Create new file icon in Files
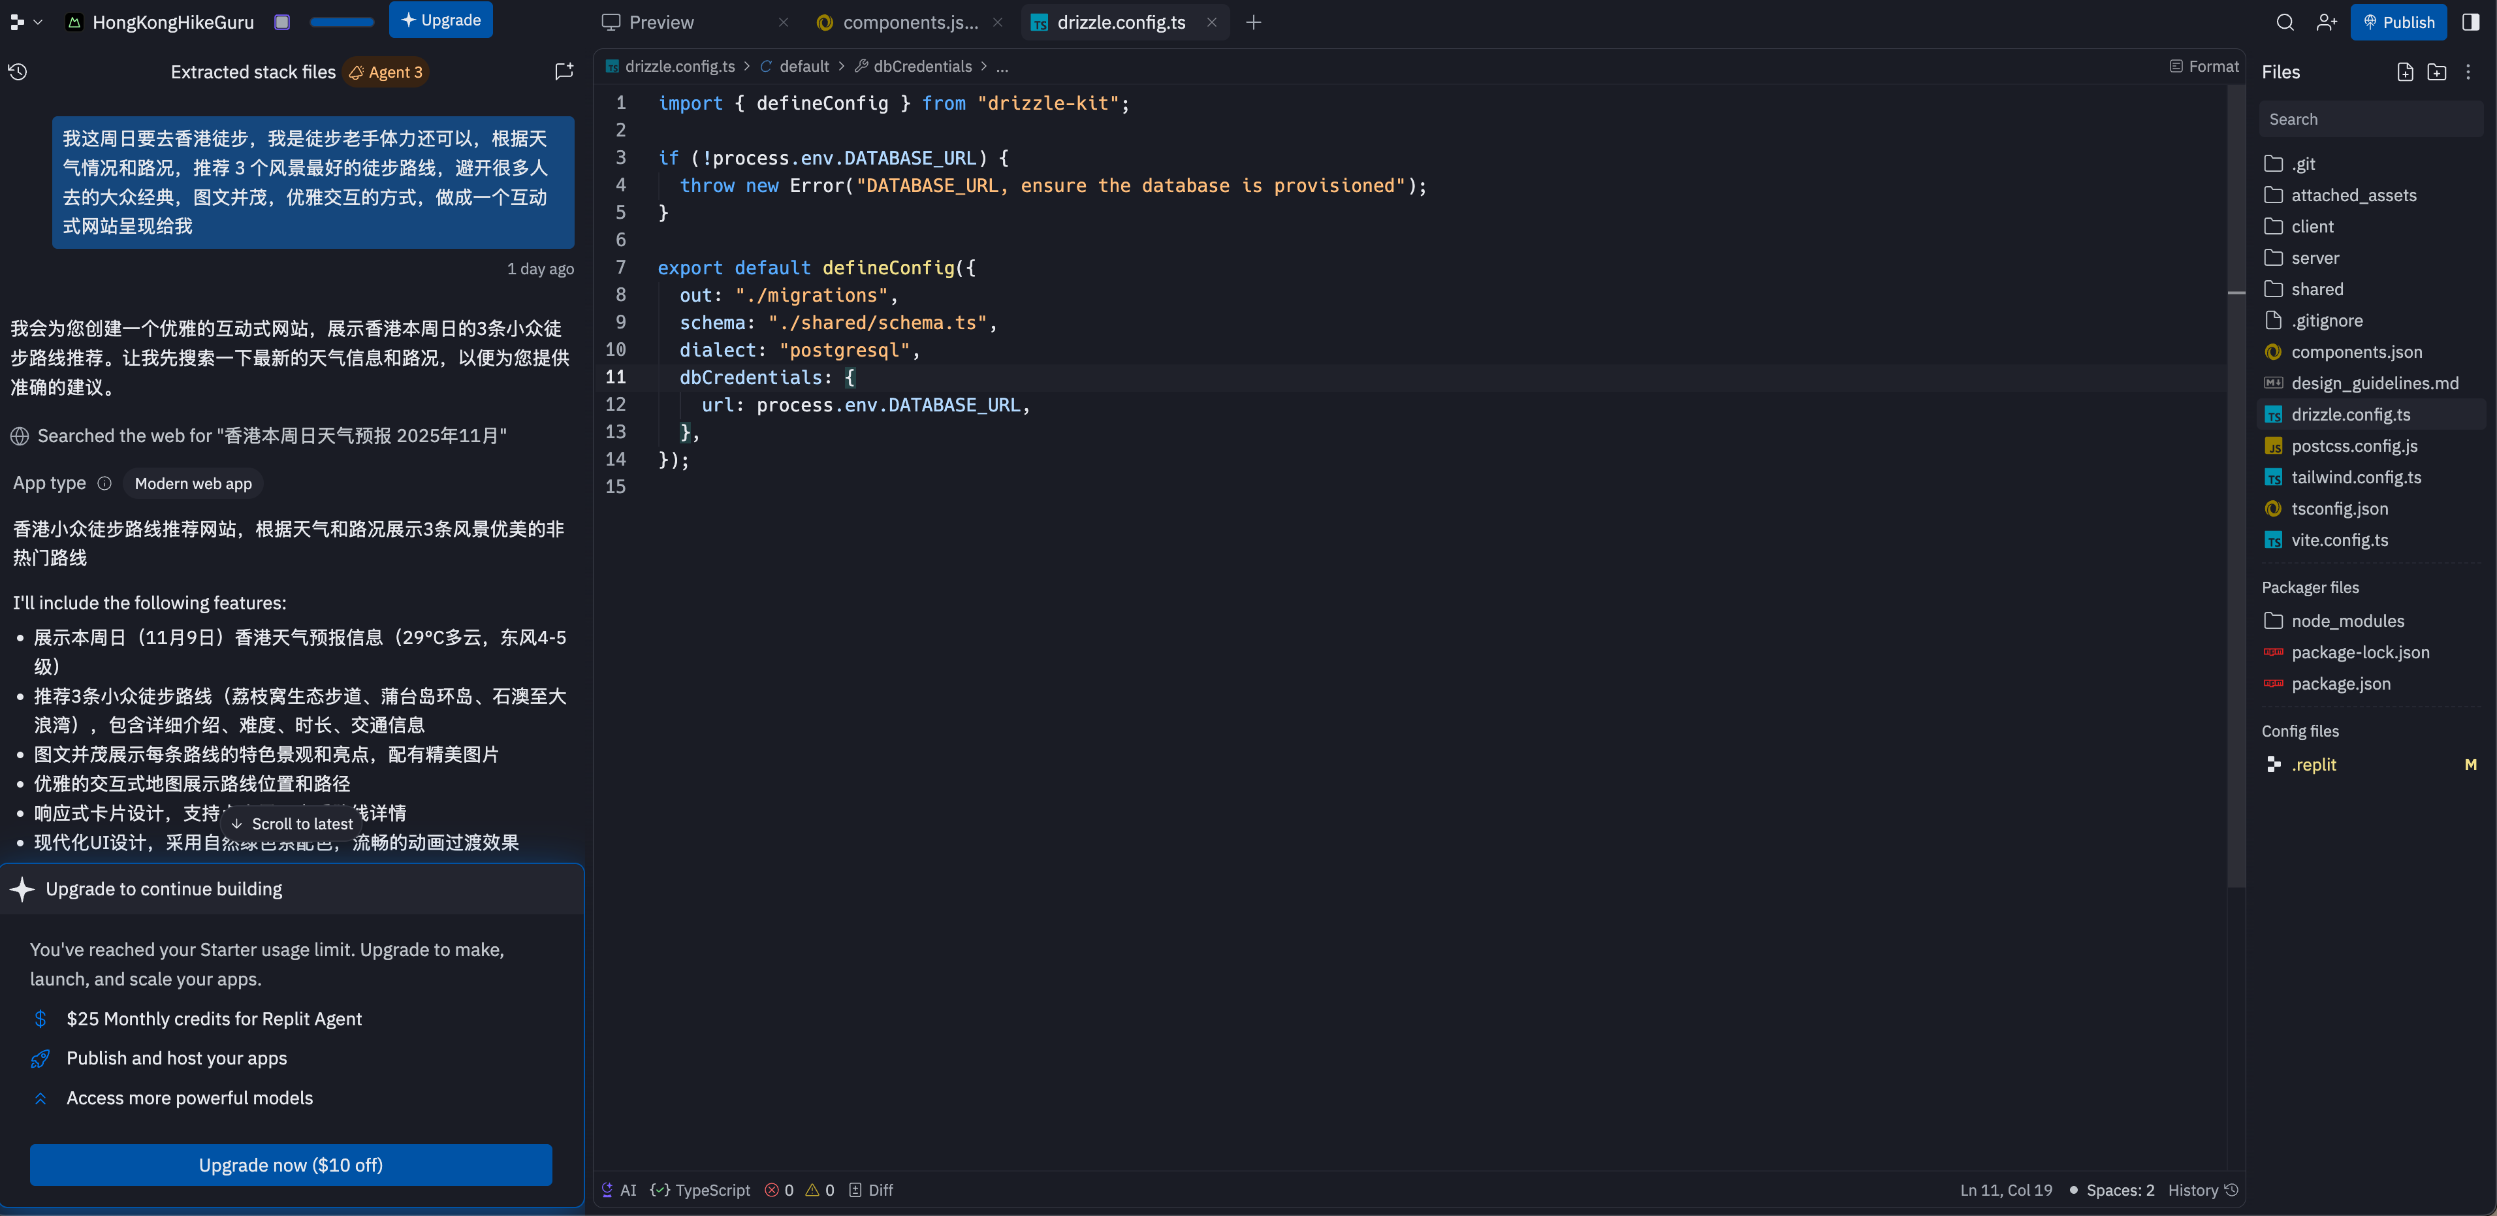This screenshot has height=1216, width=2497. pyautogui.click(x=2405, y=72)
